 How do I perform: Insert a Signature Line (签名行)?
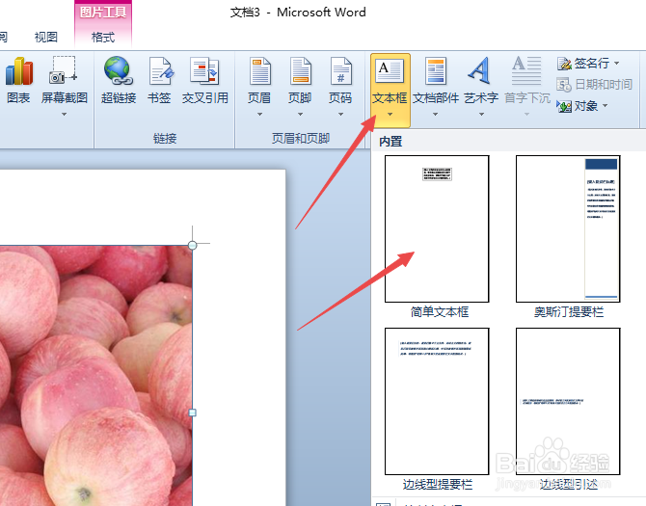(583, 64)
